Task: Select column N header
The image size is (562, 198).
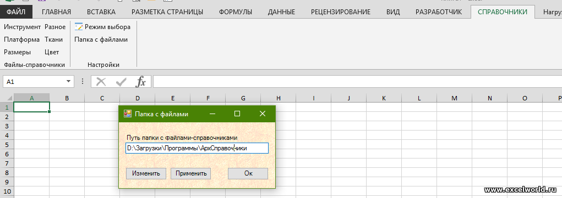Action: [x=489, y=98]
